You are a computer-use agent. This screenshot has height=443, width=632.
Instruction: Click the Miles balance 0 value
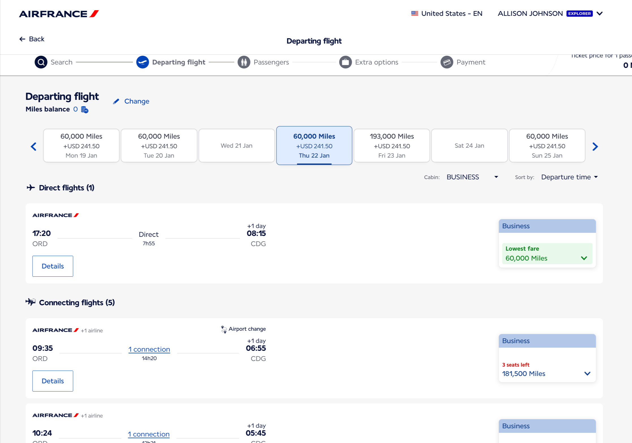coord(75,109)
